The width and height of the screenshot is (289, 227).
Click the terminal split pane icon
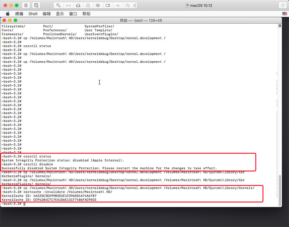click(x=280, y=26)
